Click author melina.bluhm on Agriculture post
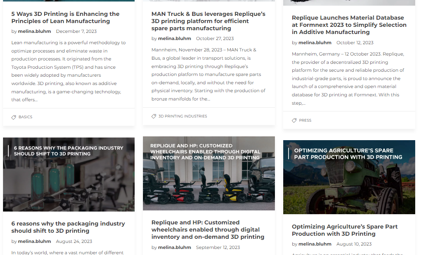 (315, 244)
